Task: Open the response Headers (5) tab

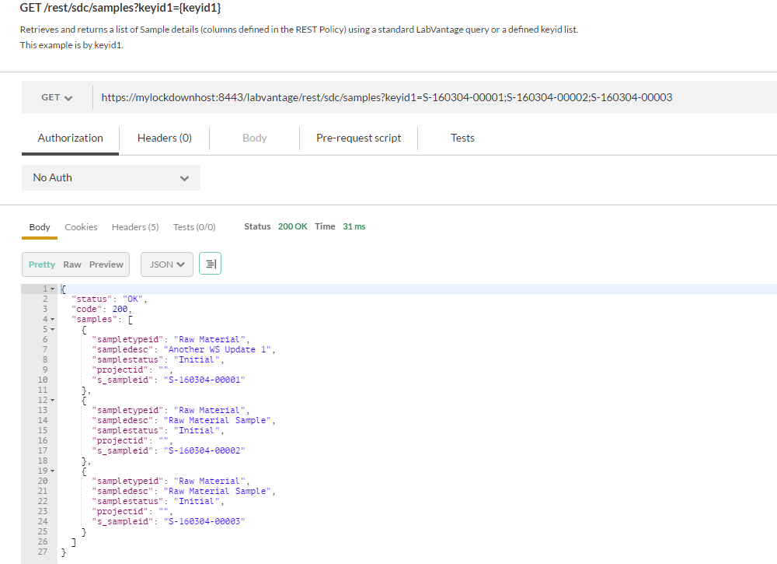Action: (x=135, y=227)
